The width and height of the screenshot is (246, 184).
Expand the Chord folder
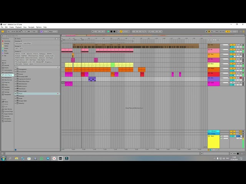[15, 74]
